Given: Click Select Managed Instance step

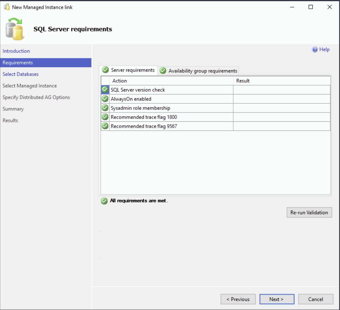Looking at the screenshot, I should pyautogui.click(x=30, y=86).
